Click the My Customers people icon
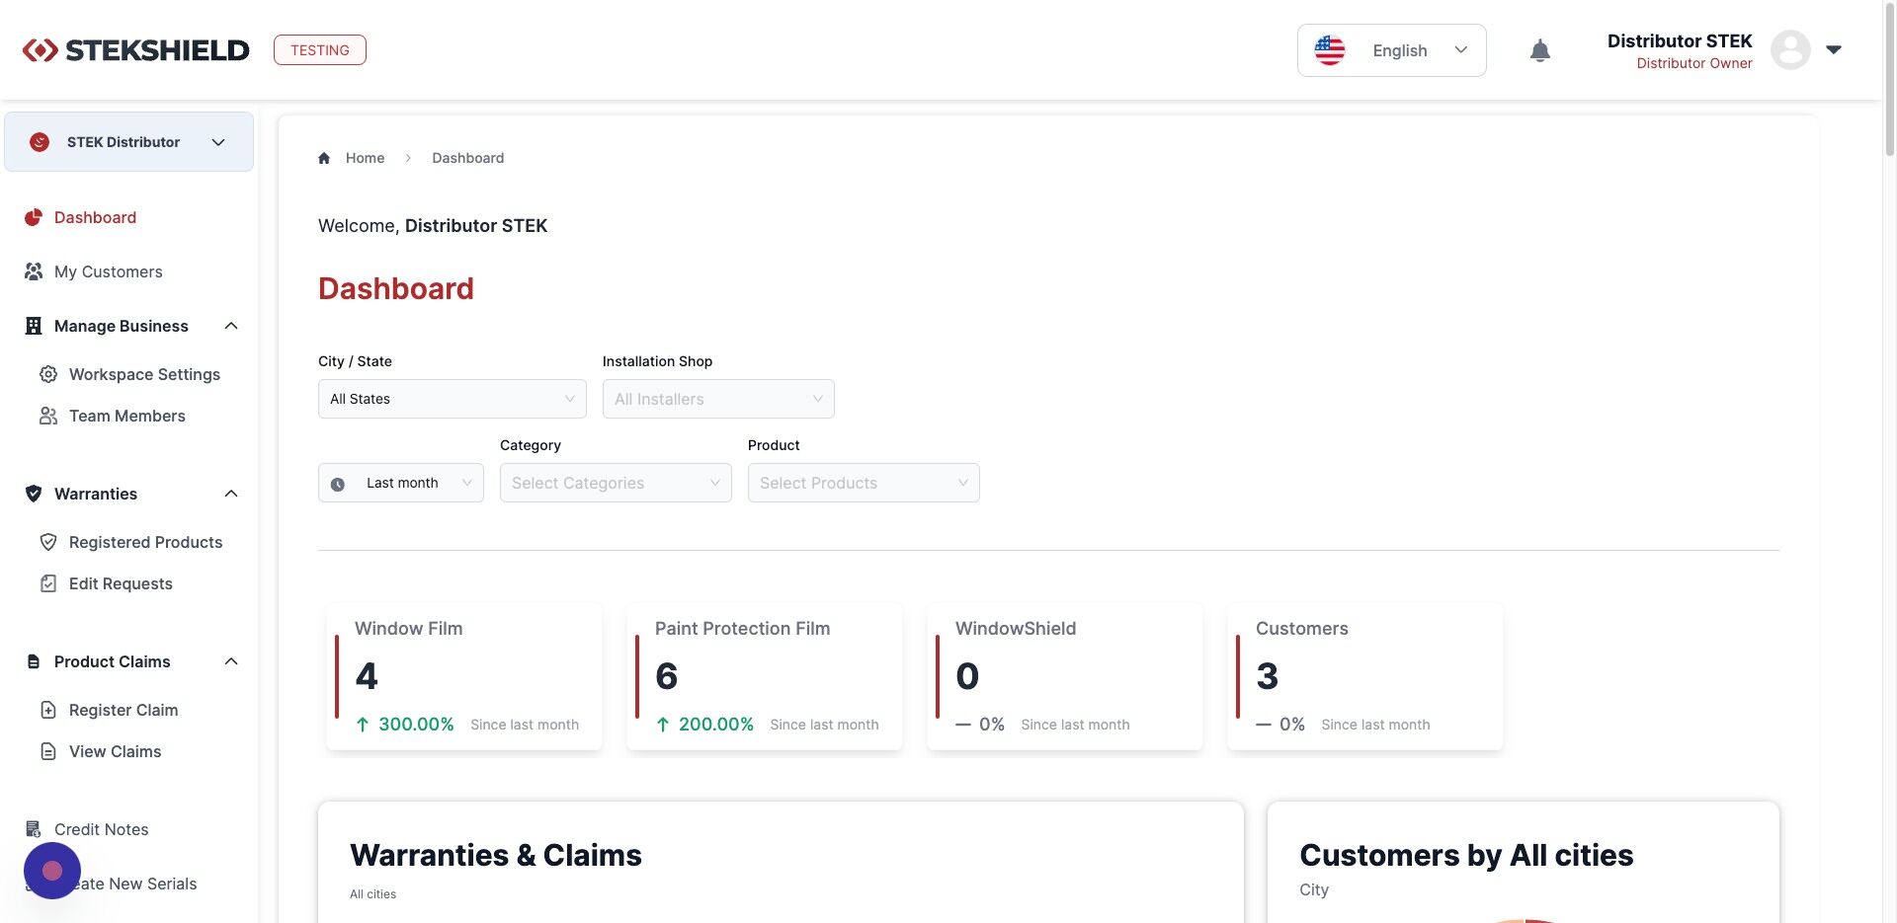The width and height of the screenshot is (1897, 923). tap(34, 271)
